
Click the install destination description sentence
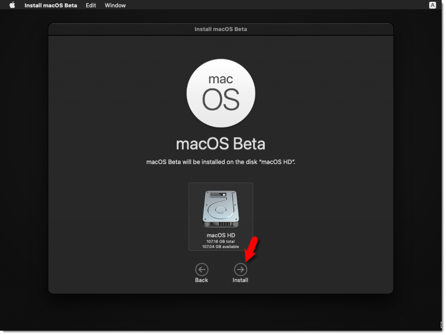click(221, 162)
